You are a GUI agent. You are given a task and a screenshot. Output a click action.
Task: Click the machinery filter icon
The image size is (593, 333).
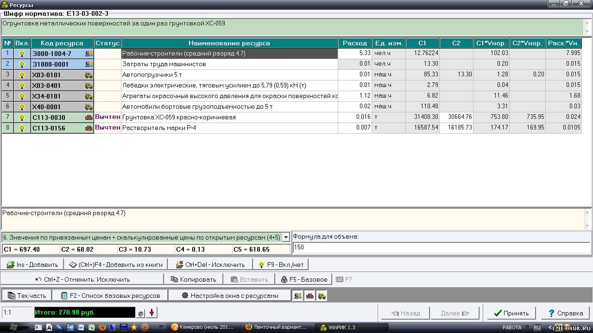(322, 296)
